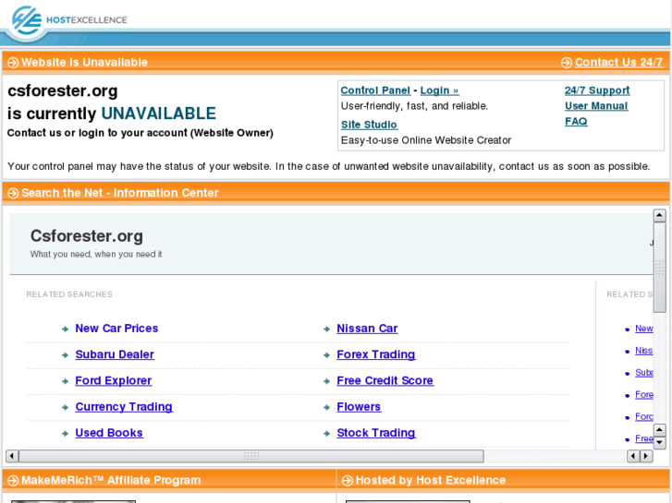Image resolution: width=672 pixels, height=503 pixels.
Task: Click the bullet arrow before Flowers
Action: (326, 408)
